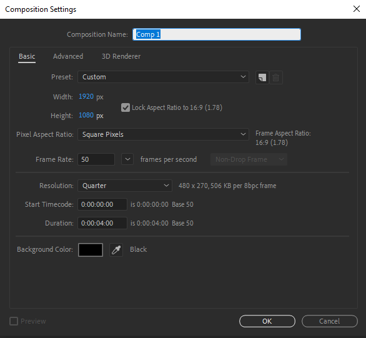The image size is (366, 338).
Task: Click the Cancel button
Action: point(330,321)
